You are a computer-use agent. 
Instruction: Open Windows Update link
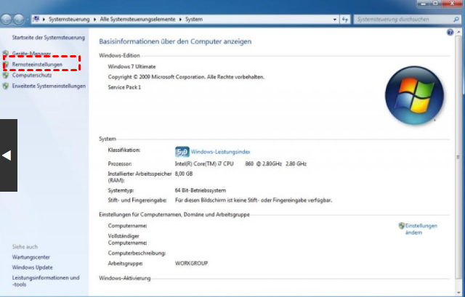coord(32,267)
